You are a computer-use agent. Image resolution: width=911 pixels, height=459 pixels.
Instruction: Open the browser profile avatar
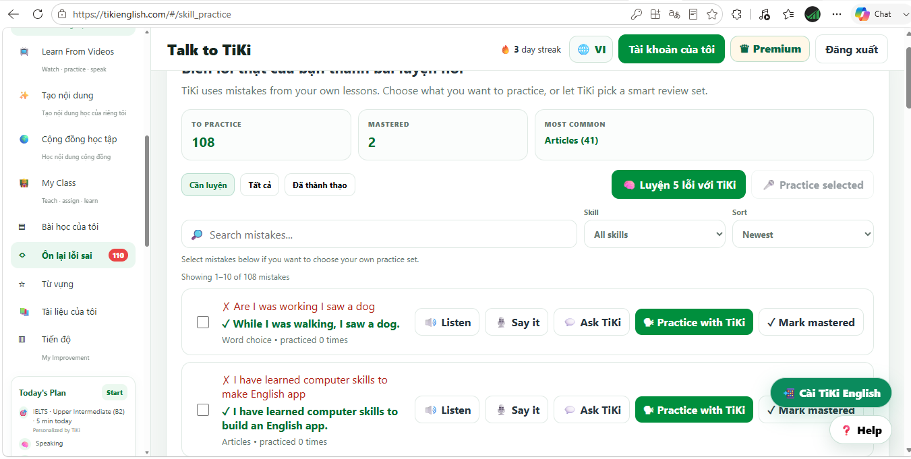pos(813,13)
